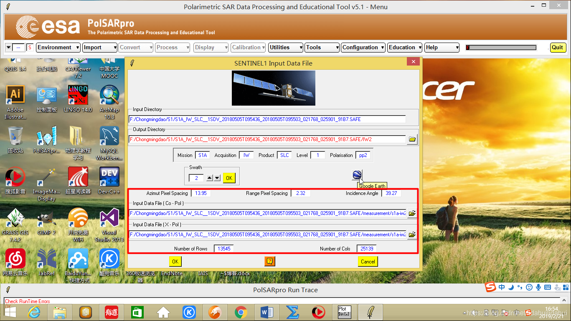Click the progress bar in the toolbar
Image resolution: width=571 pixels, height=321 pixels.
(501, 48)
